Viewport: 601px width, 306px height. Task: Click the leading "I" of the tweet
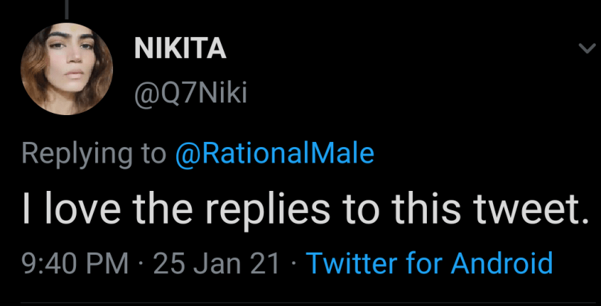pyautogui.click(x=28, y=210)
